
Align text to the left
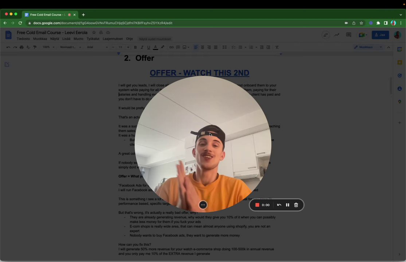coord(196,47)
